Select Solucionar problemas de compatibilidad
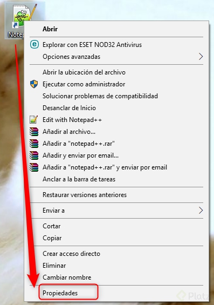Screen dimensions: 214x305 coord(100,96)
